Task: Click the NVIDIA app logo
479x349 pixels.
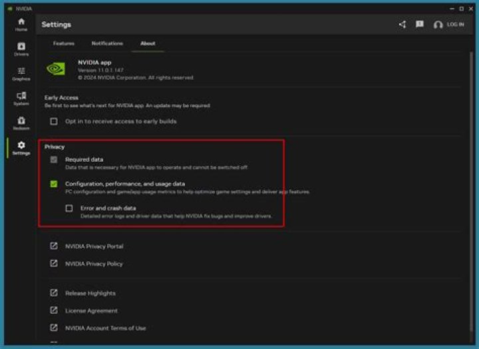Action: [x=56, y=69]
